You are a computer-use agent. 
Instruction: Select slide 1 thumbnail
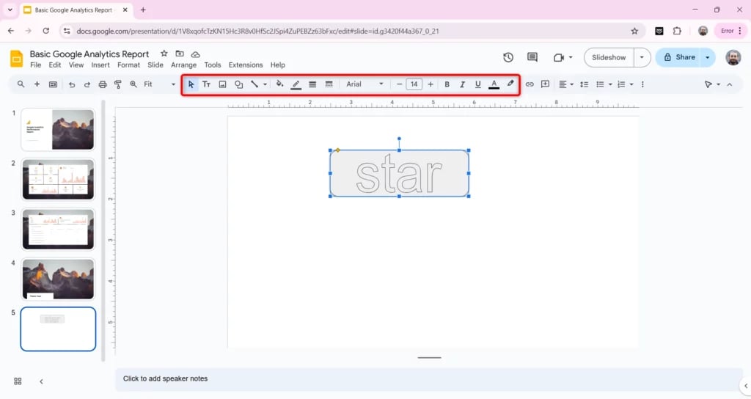point(58,129)
